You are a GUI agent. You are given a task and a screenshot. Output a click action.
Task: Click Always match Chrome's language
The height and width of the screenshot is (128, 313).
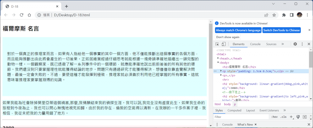pyautogui.click(x=238, y=30)
